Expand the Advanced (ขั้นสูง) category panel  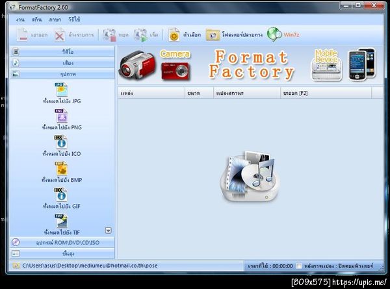tap(62, 253)
